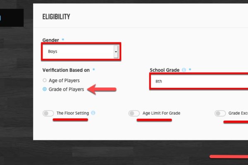
Task: Click the black sidebar panel at top left
Action: [12, 18]
